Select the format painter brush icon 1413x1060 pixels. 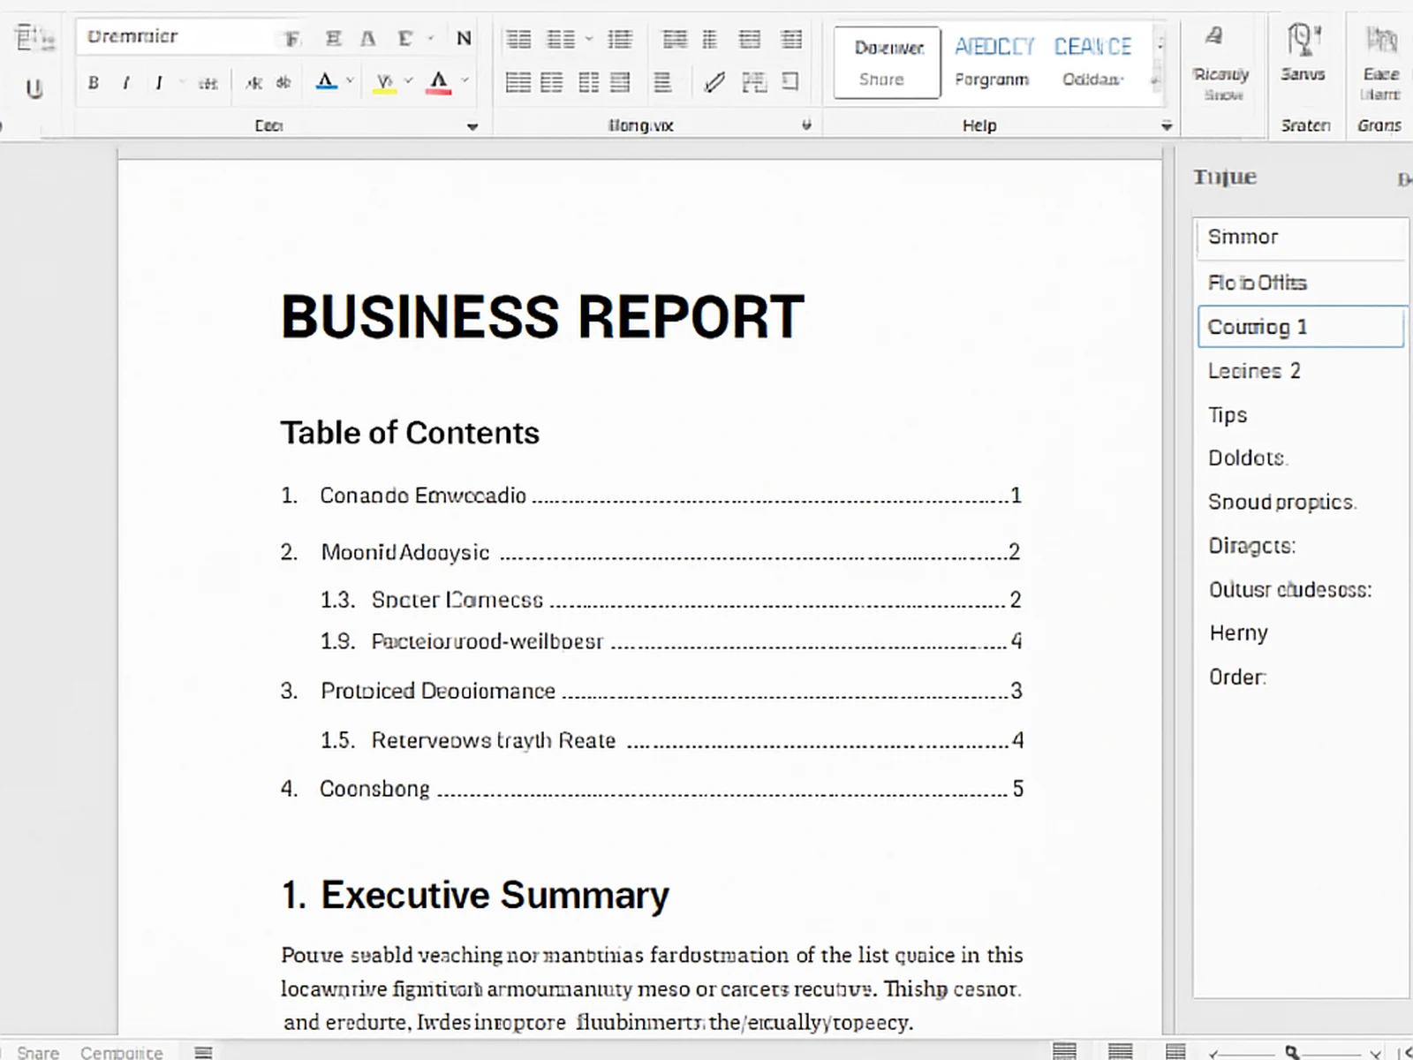[714, 82]
